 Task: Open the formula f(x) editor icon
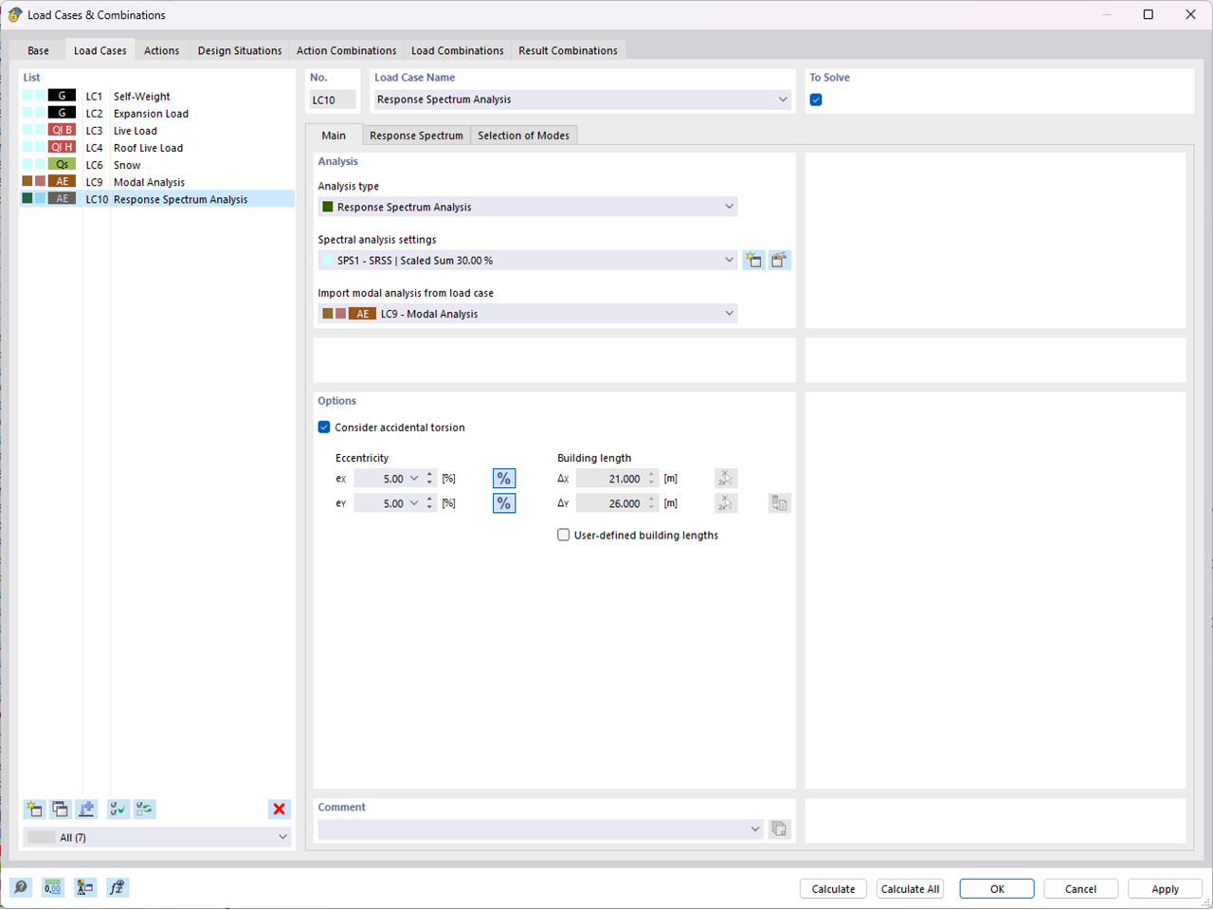click(x=117, y=887)
